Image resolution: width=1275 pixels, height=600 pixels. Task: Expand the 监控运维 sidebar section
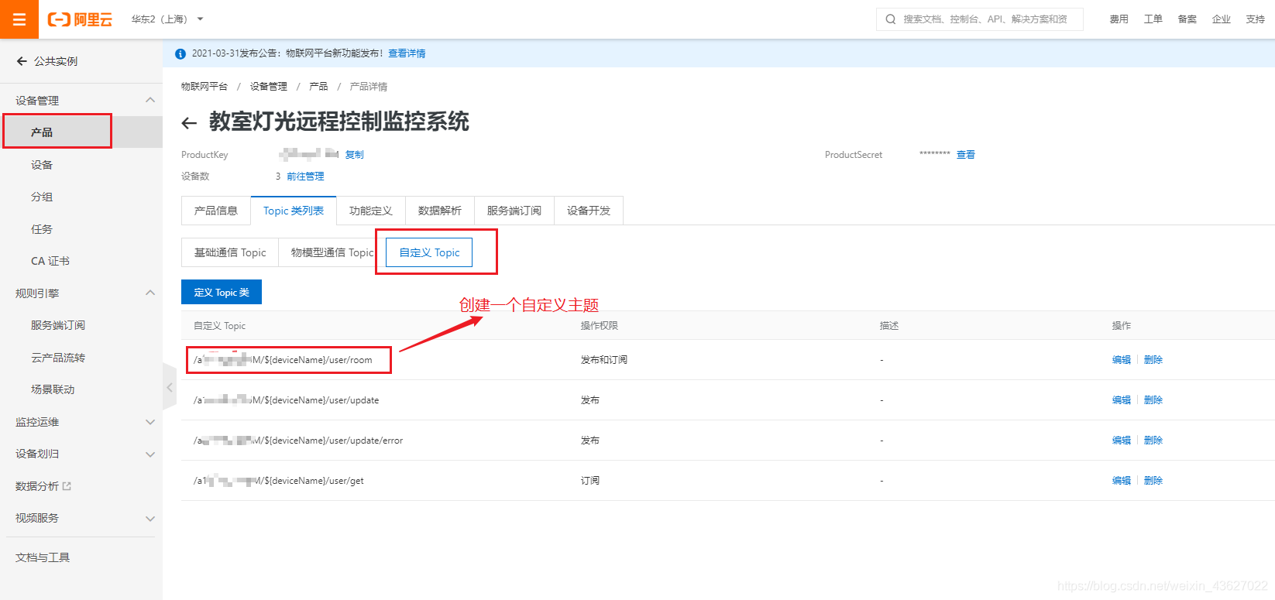tap(150, 422)
